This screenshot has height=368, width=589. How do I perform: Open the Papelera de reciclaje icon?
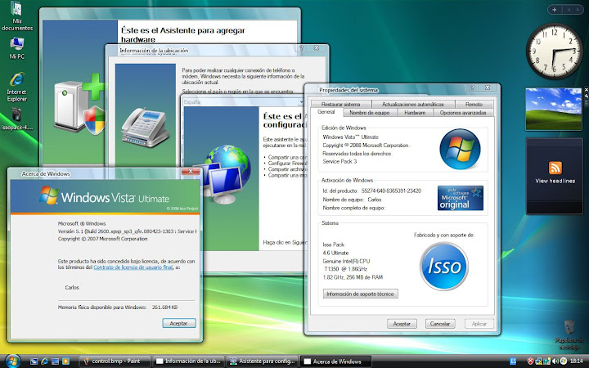point(569,334)
